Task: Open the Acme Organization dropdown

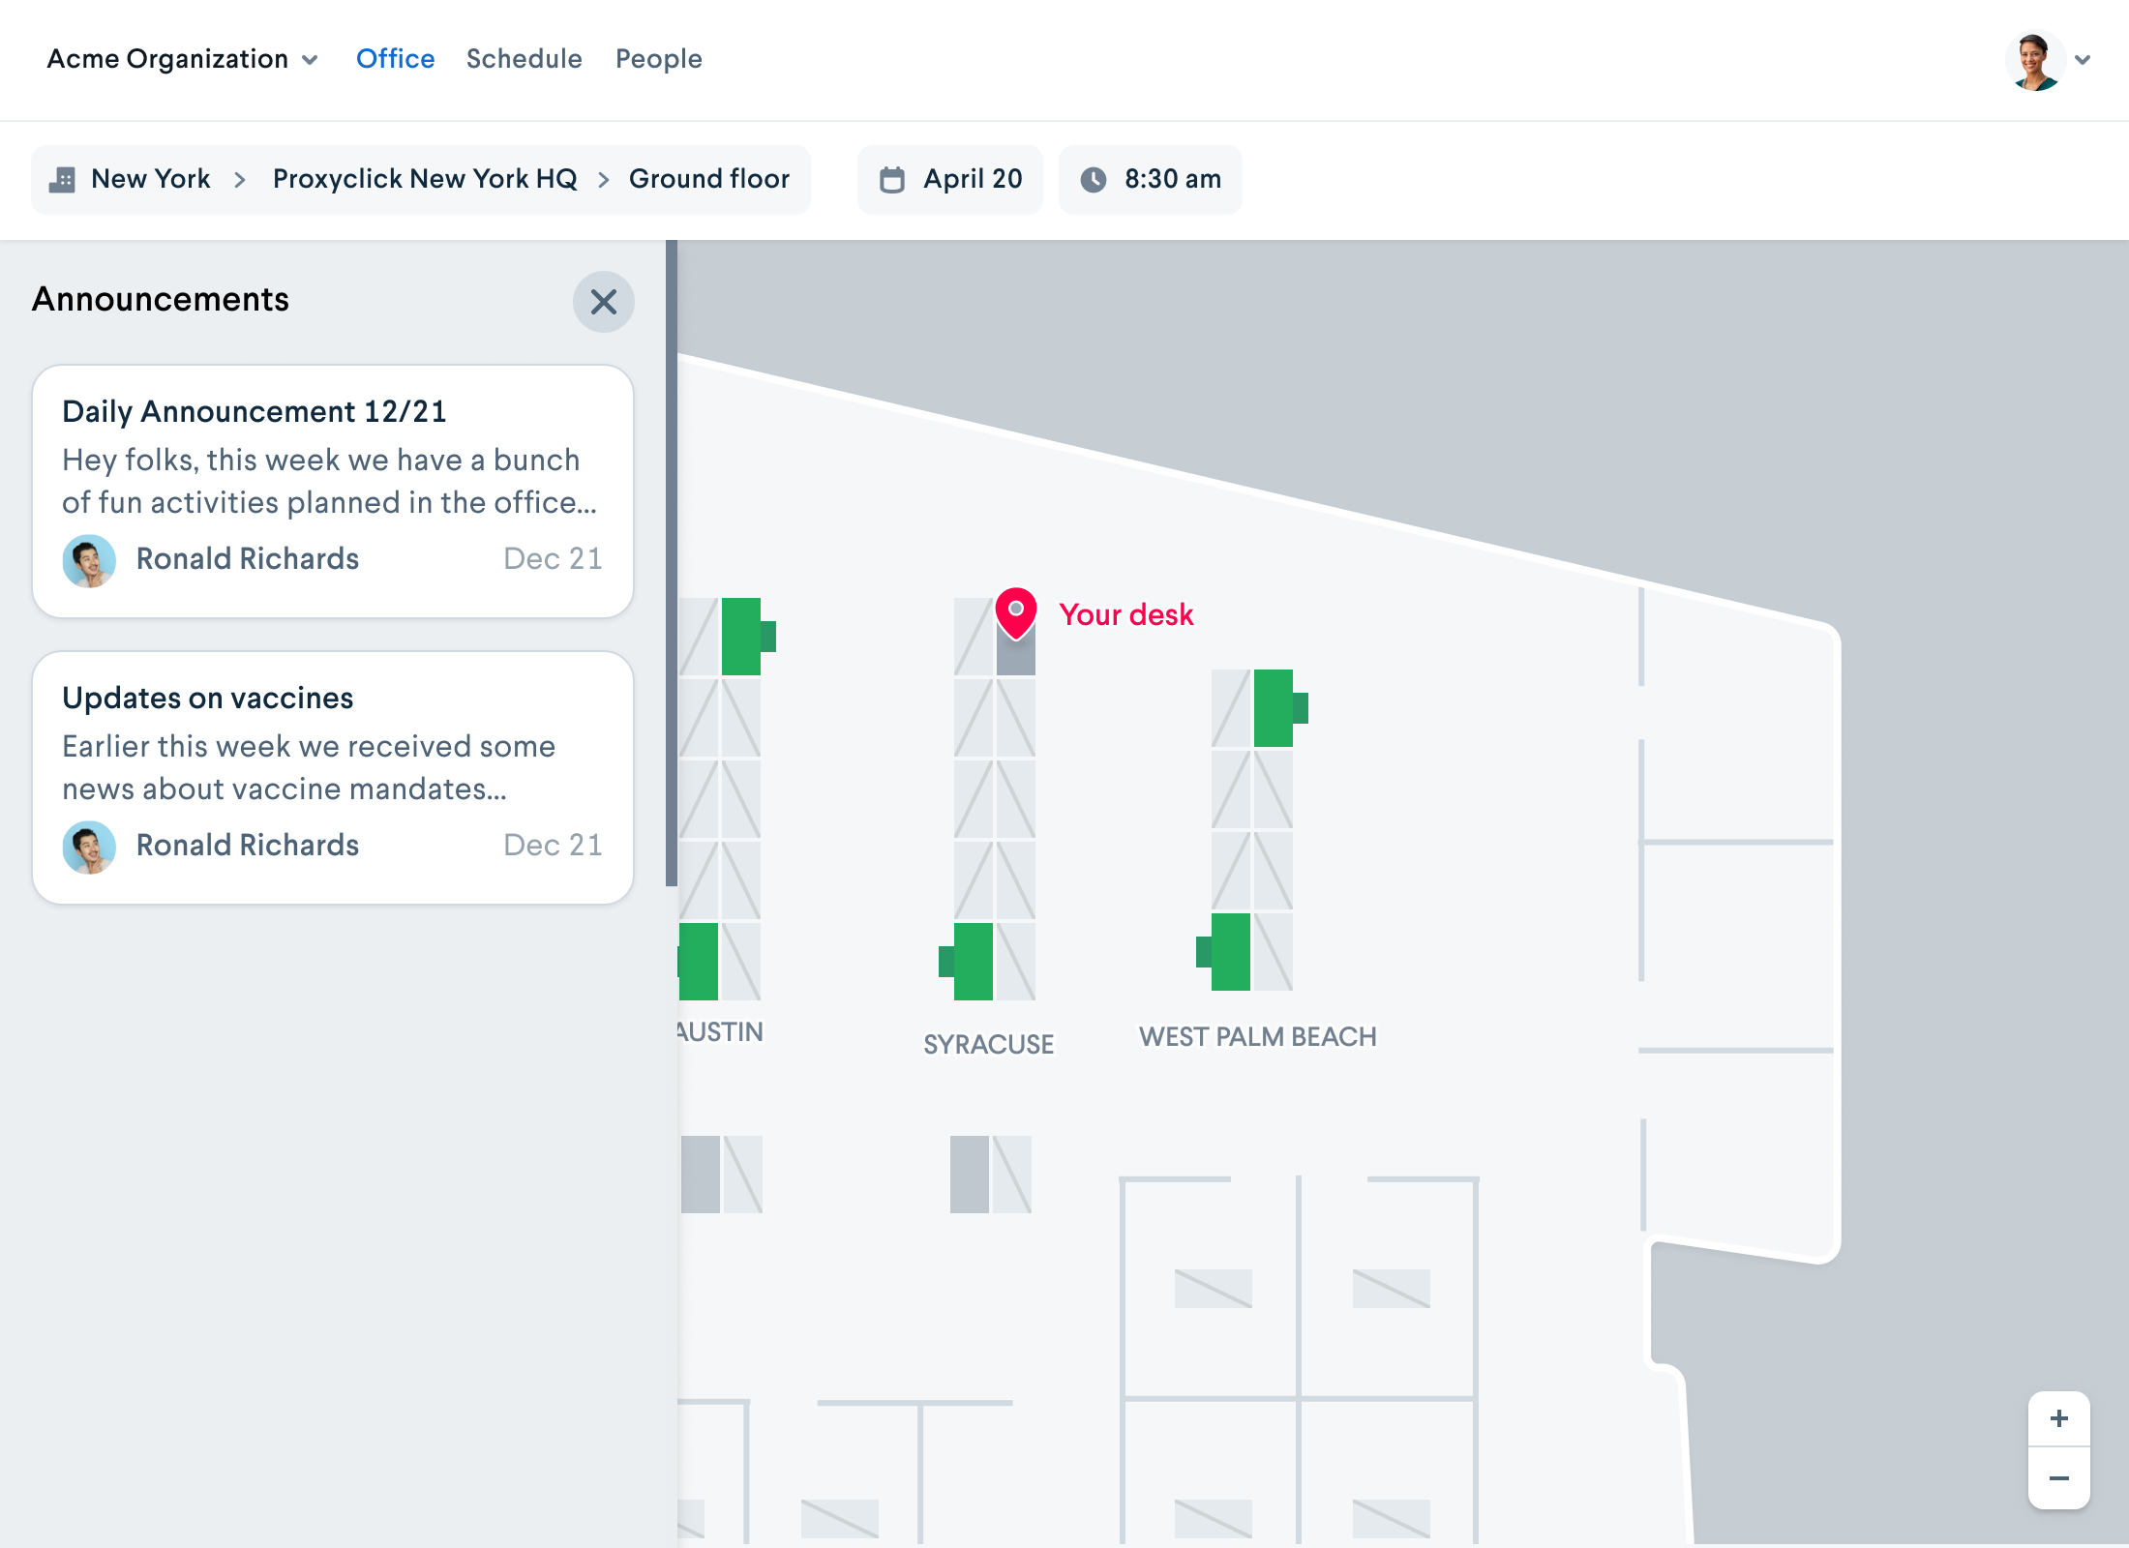Action: pyautogui.click(x=182, y=59)
